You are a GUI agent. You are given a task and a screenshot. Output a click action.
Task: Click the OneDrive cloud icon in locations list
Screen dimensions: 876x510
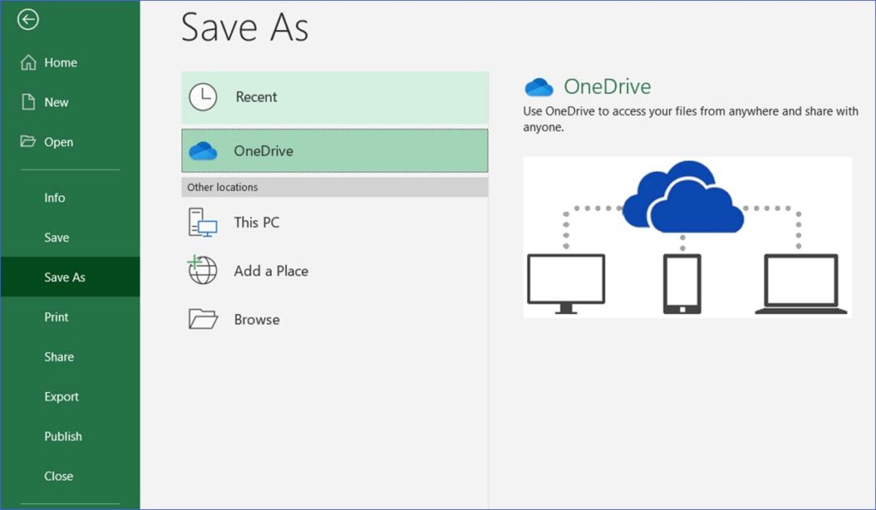[x=203, y=151]
